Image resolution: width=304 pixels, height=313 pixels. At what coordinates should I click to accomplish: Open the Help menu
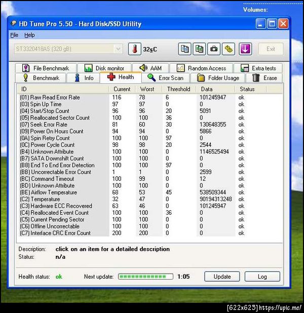(x=29, y=35)
